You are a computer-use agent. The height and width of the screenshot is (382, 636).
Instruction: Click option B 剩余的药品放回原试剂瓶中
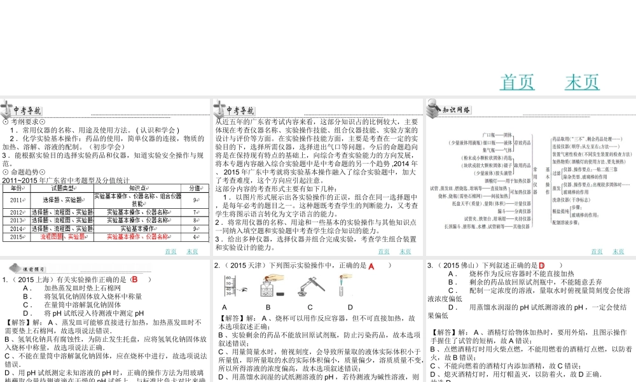[x=525, y=282]
